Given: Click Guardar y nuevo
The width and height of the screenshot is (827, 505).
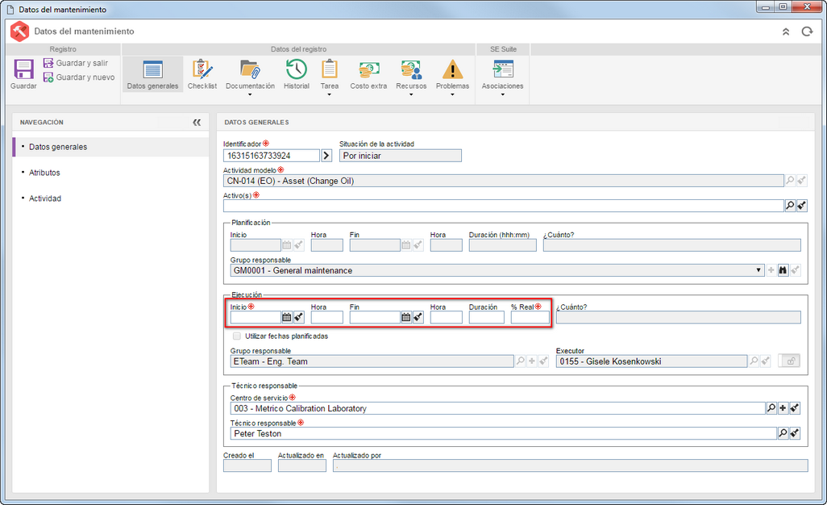Looking at the screenshot, I should [78, 77].
